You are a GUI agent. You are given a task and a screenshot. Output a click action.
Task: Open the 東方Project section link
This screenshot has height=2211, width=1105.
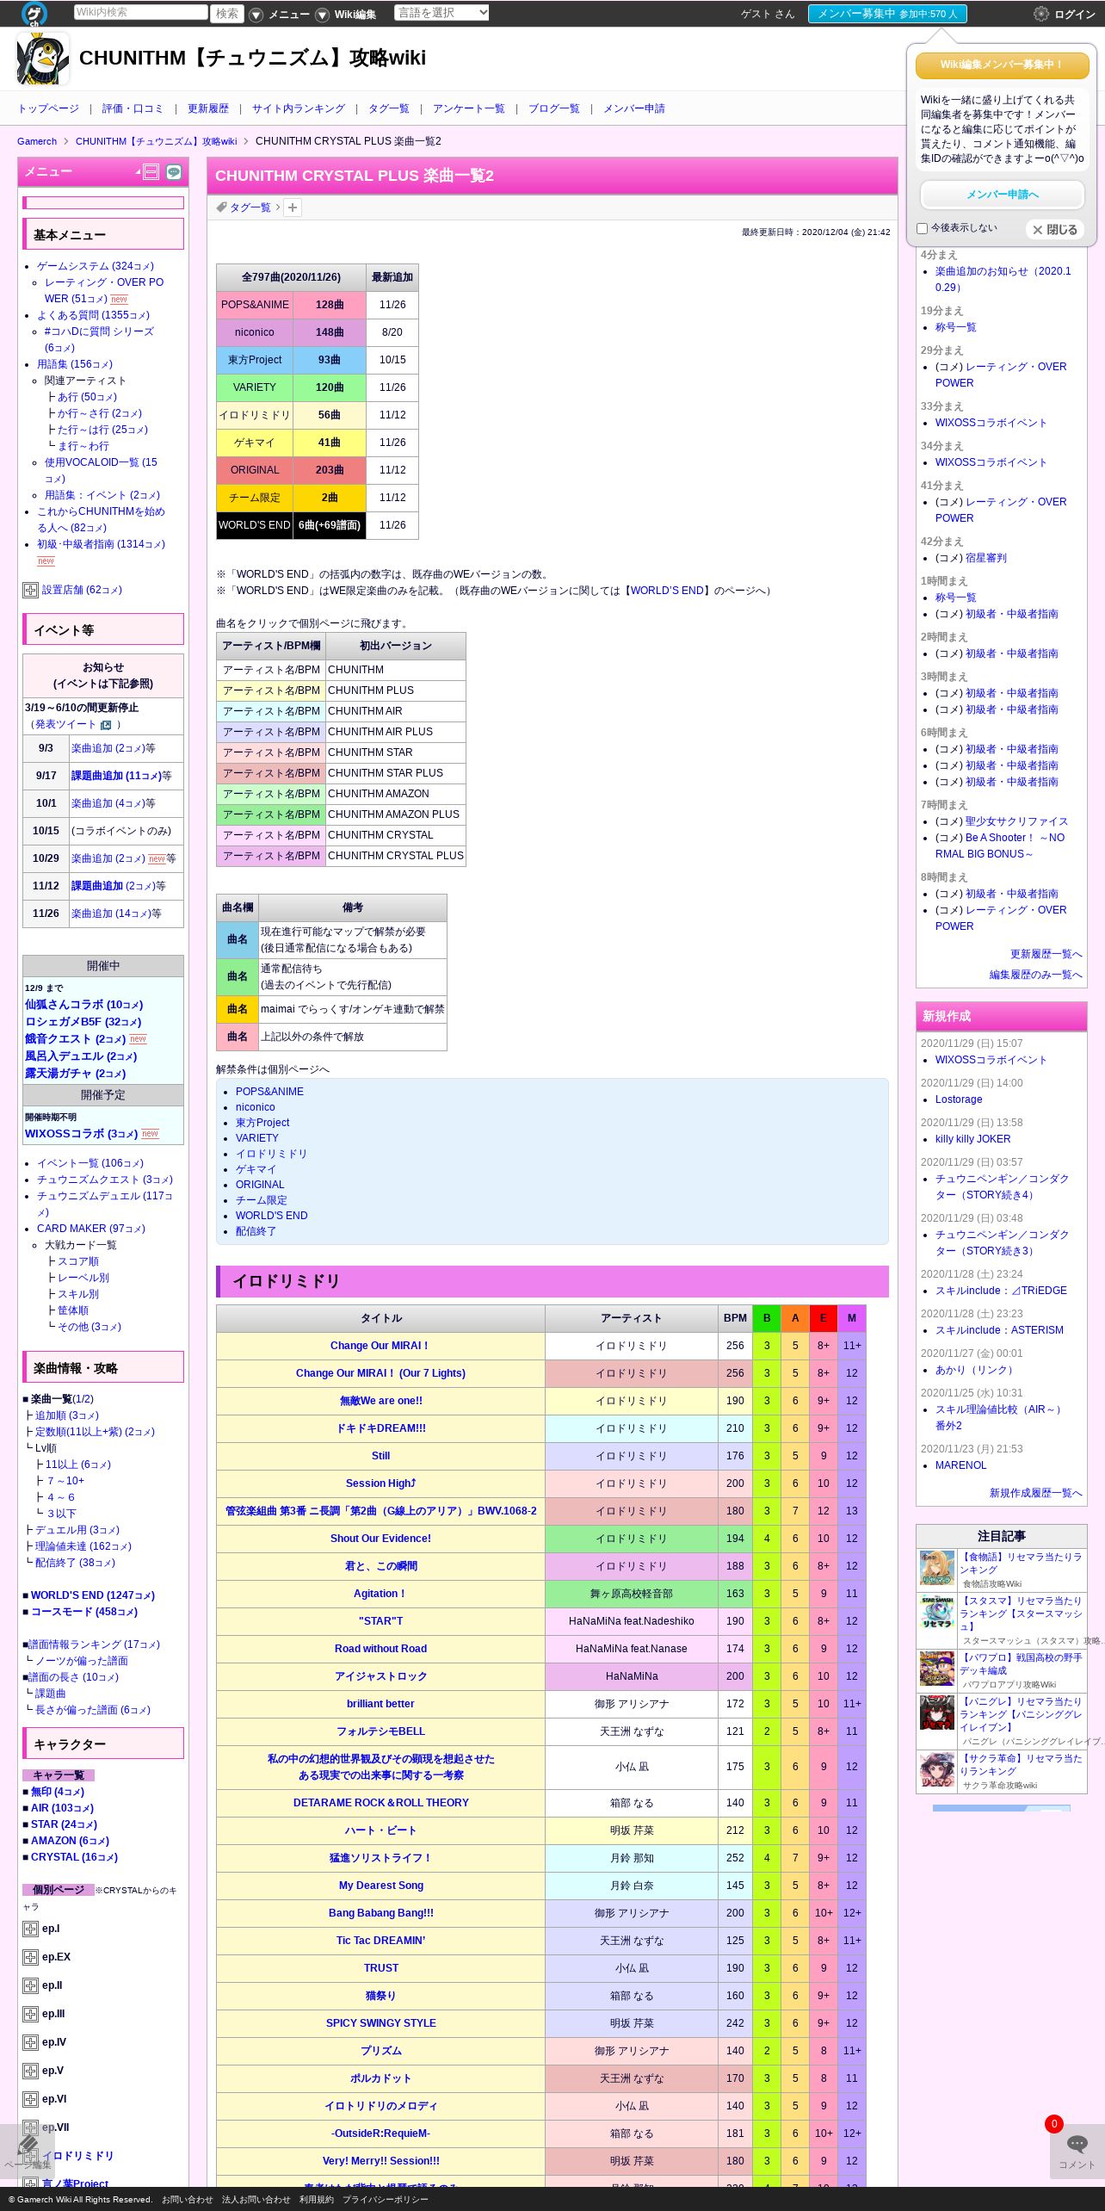(x=262, y=1123)
